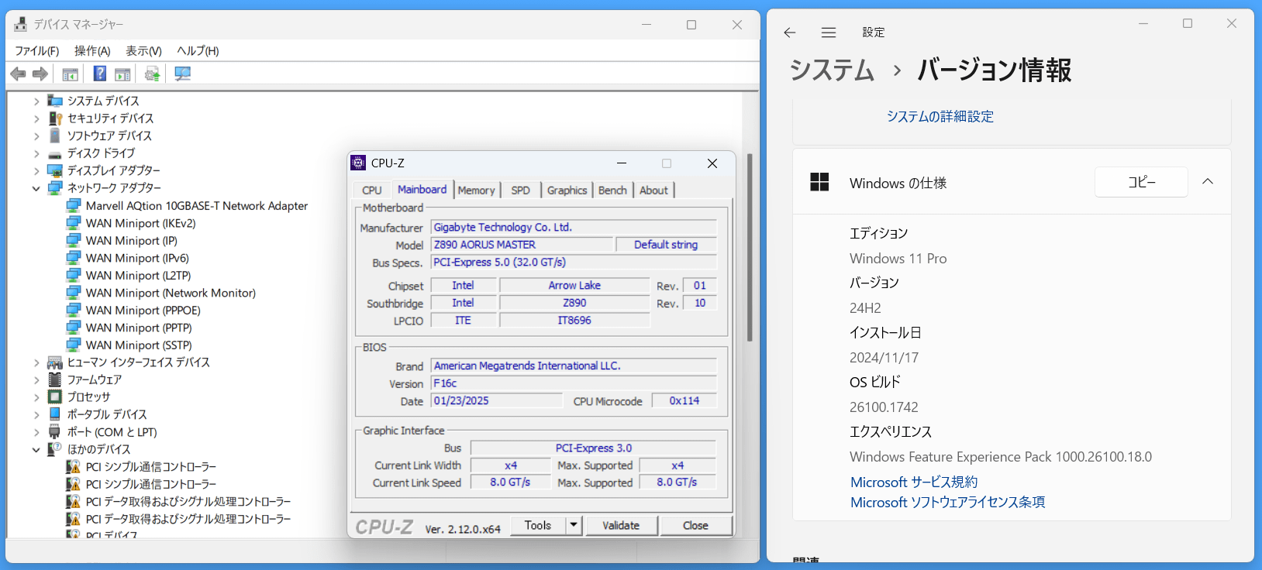Open the 表示(V) menu
This screenshot has height=570, width=1262.
pos(143,51)
